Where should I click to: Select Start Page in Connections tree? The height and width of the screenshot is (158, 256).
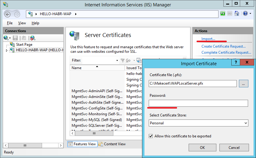(x=24, y=45)
